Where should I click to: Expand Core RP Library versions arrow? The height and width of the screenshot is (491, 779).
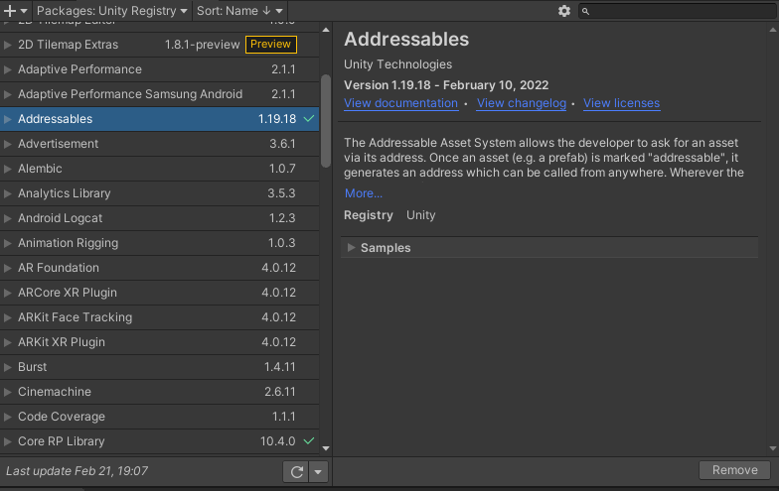[x=8, y=441]
